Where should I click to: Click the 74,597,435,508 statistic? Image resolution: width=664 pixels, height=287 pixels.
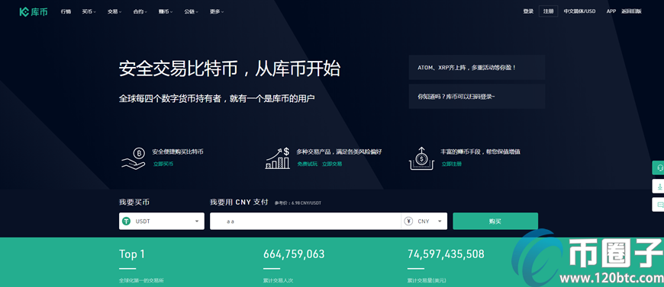[446, 254]
